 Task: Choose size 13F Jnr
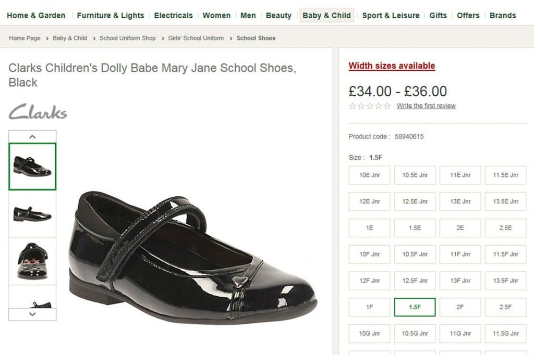click(x=460, y=281)
